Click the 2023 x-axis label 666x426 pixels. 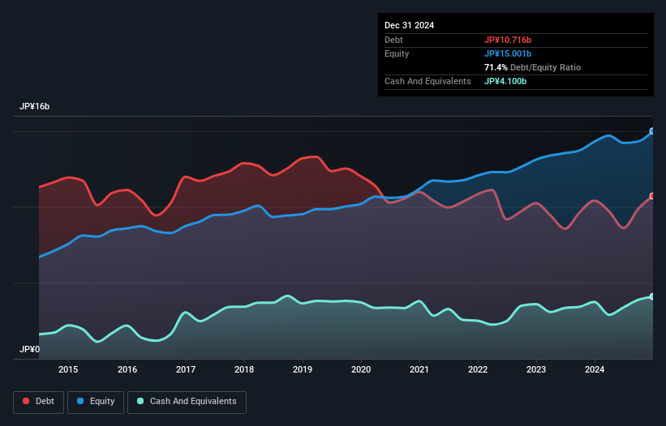tap(536, 369)
